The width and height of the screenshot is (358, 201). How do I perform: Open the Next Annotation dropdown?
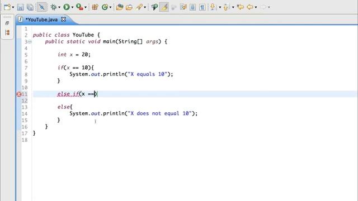click(220, 7)
